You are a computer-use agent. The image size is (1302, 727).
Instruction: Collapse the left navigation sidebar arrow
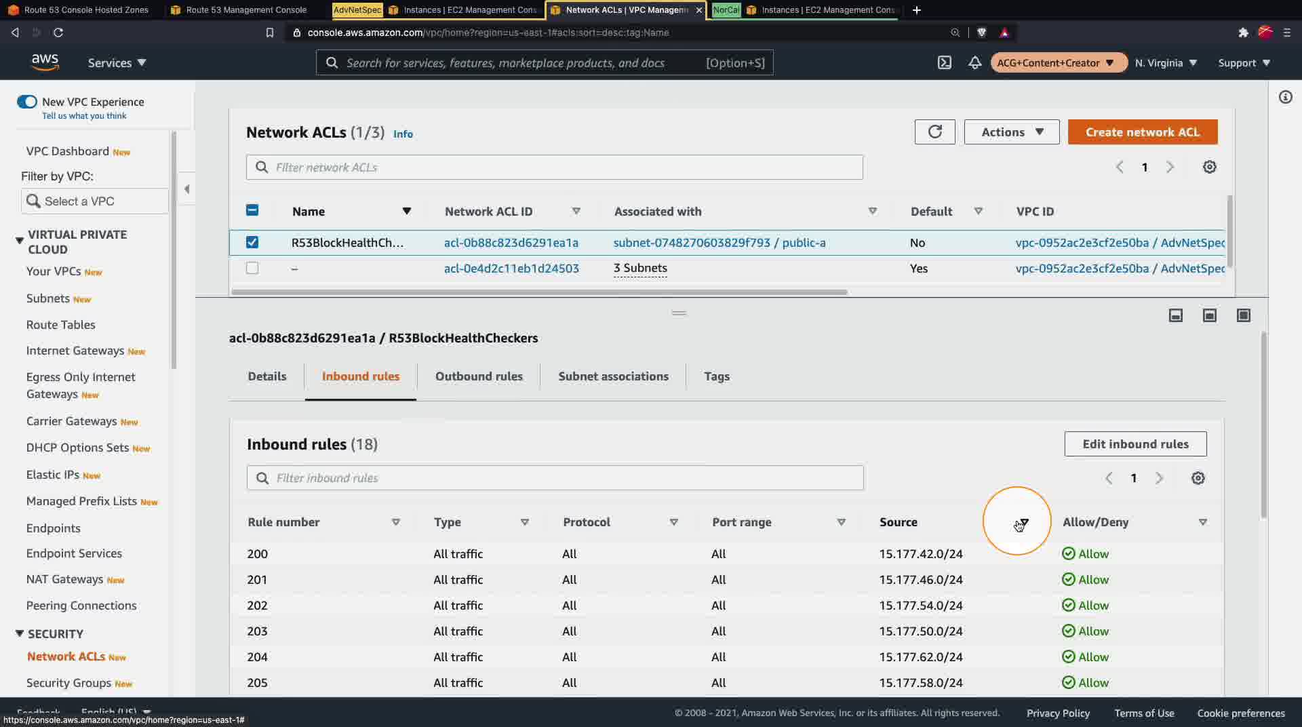(x=186, y=189)
